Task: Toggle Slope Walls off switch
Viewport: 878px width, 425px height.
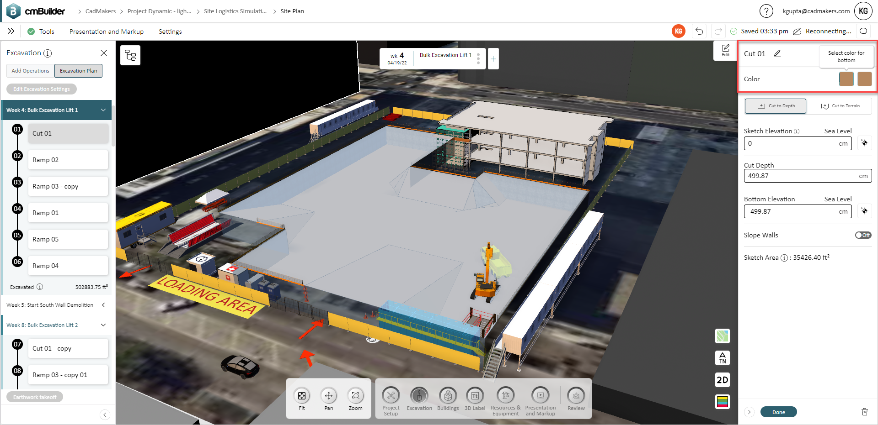Action: (x=863, y=235)
